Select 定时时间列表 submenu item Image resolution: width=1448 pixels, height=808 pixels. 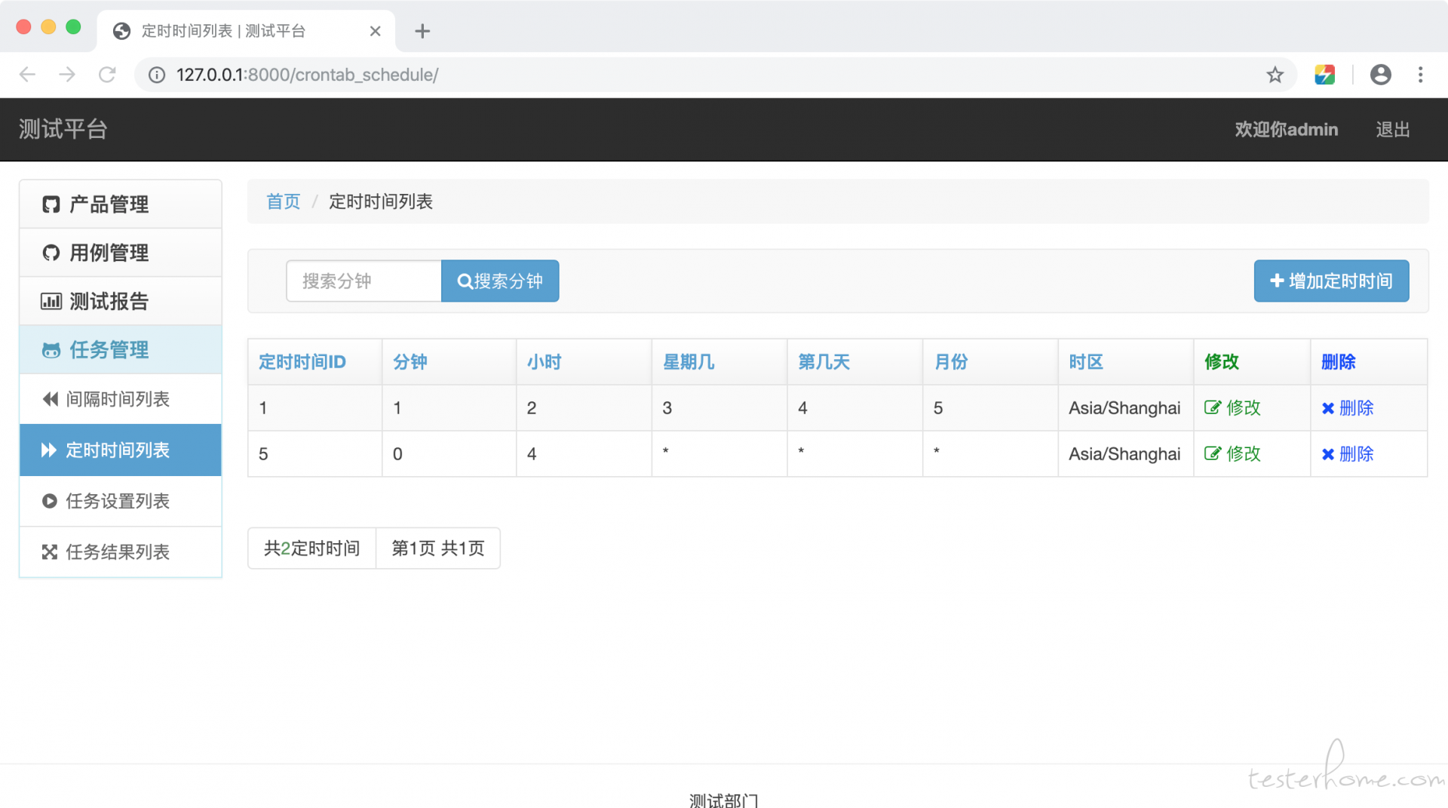click(121, 450)
